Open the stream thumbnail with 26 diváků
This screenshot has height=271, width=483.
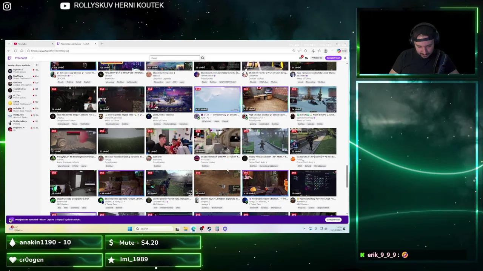(121, 99)
